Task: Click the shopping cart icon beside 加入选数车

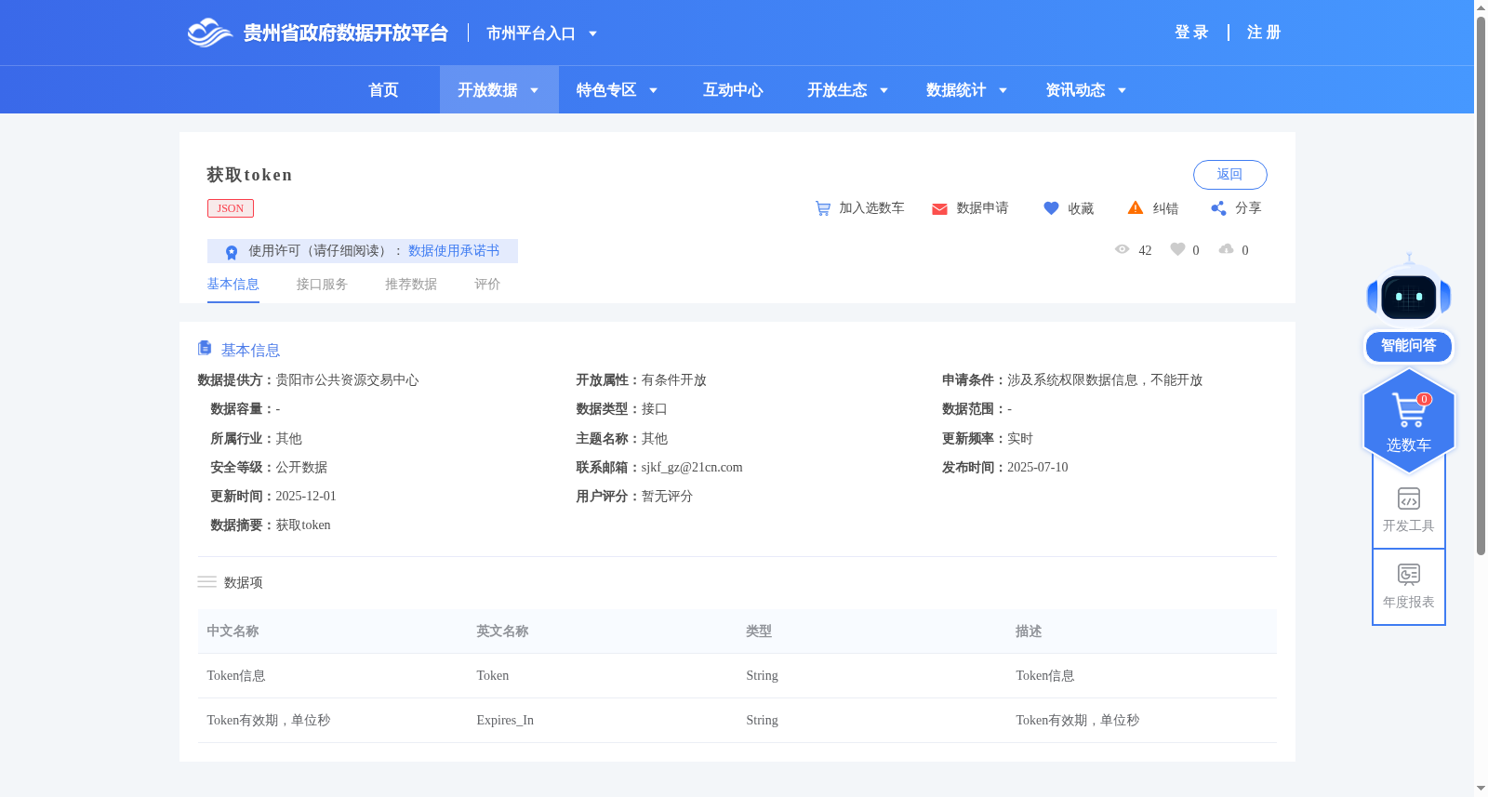Action: click(x=823, y=208)
